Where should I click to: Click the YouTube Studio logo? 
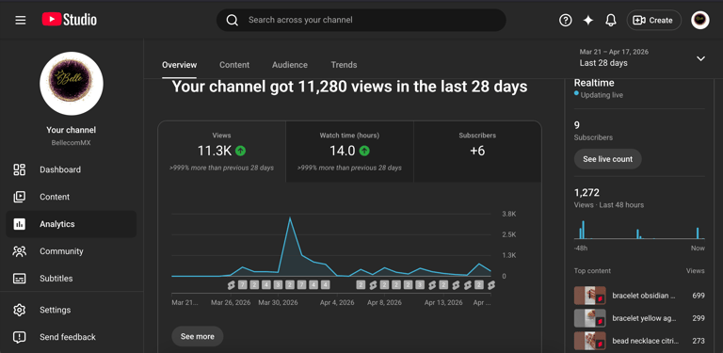coord(69,20)
